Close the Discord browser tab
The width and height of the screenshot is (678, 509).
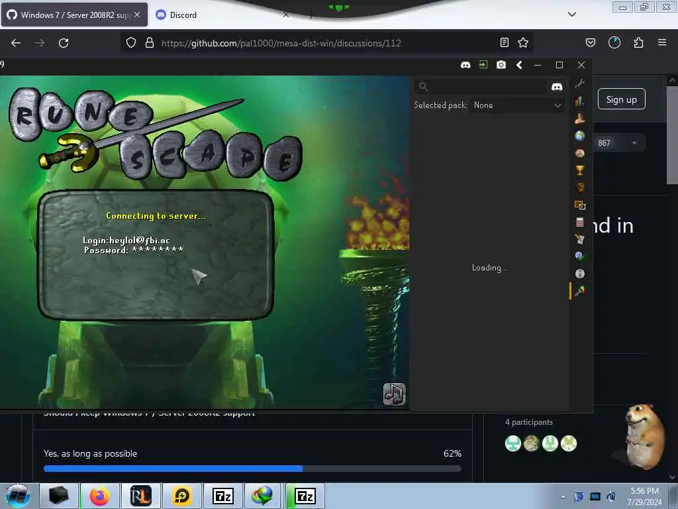tap(286, 15)
